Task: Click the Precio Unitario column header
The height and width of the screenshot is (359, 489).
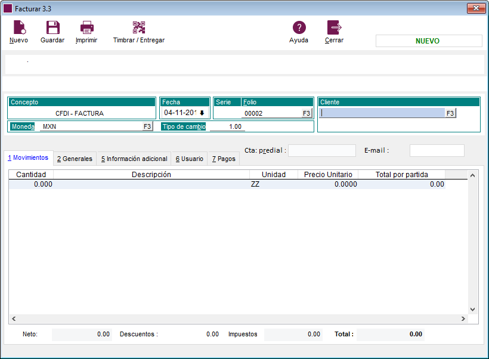Action: pyautogui.click(x=328, y=175)
